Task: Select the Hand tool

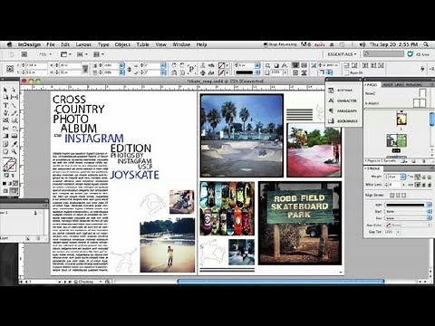Action: click(x=5, y=151)
